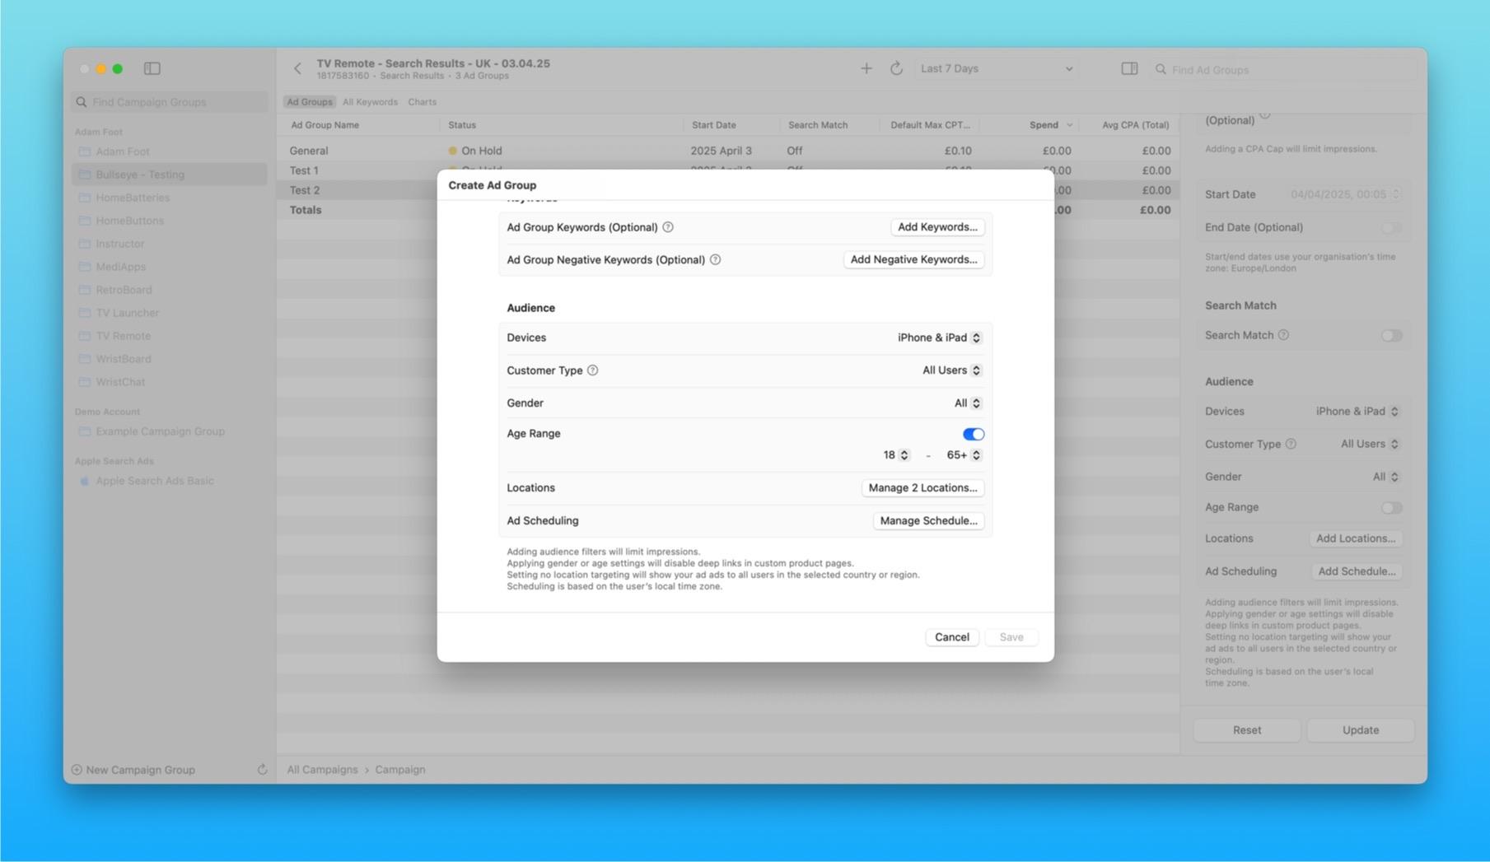Screen dimensions: 1490x862
Task: Click the Adam Foot folder icon
Action: 84,151
